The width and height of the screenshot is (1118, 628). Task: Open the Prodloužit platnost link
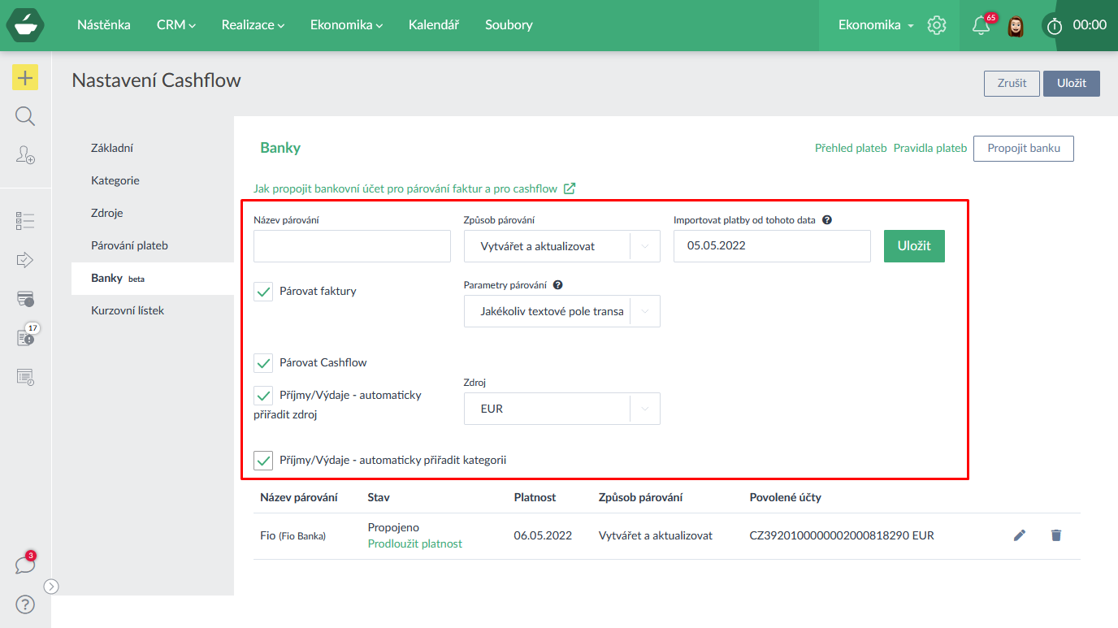pos(414,544)
